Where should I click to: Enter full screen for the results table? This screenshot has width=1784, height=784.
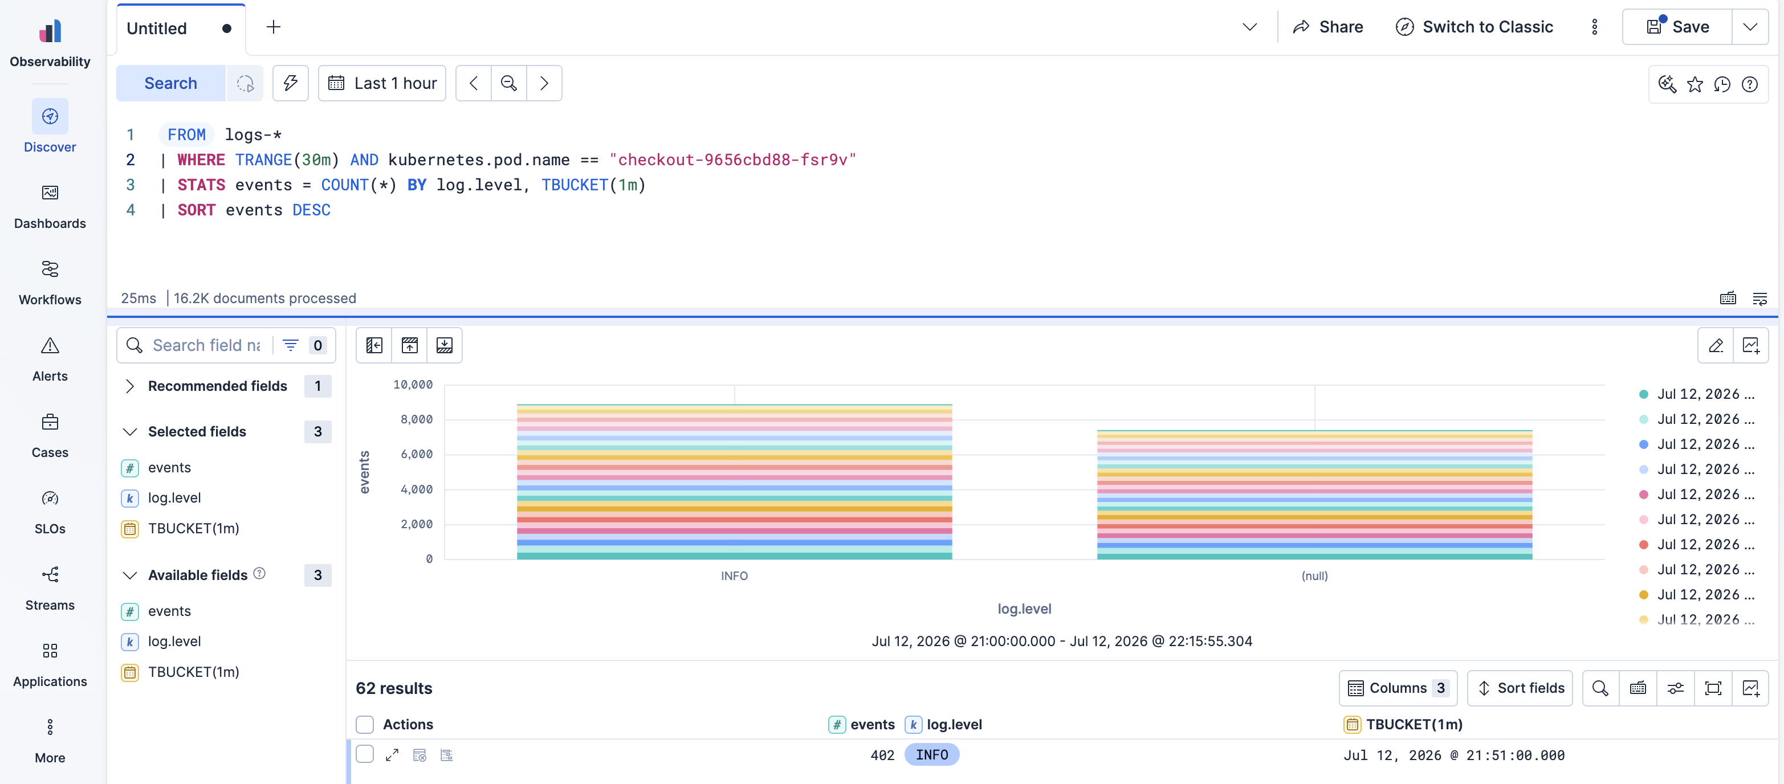[x=1713, y=688]
